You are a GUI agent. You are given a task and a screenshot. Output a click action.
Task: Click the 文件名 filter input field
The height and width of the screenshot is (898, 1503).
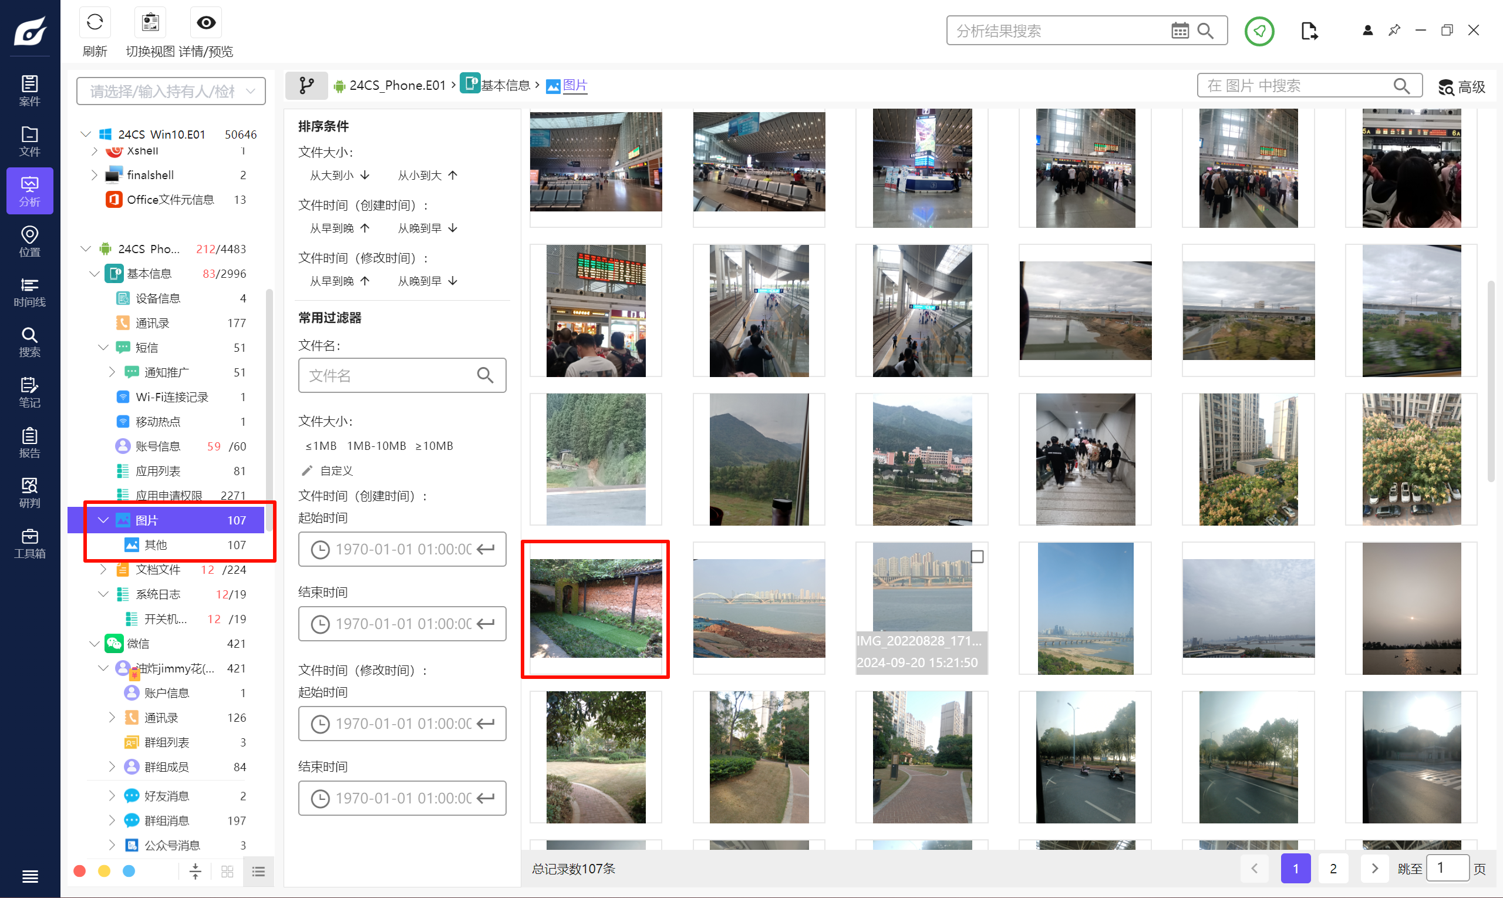(x=402, y=375)
